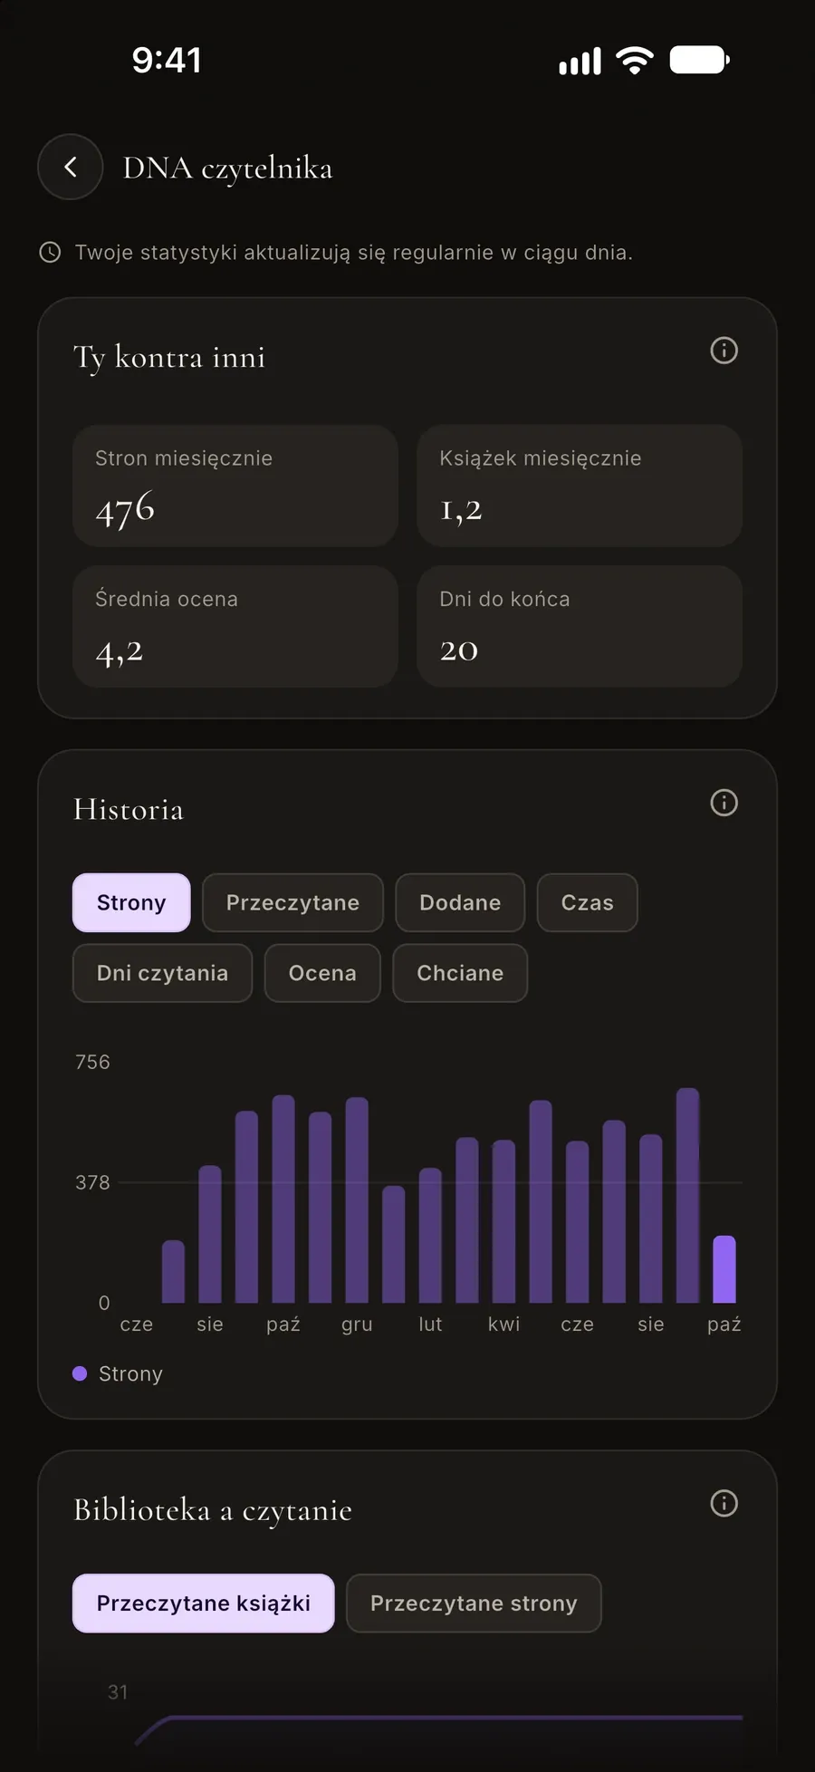Open info for Biblioteka a czytanie
The width and height of the screenshot is (815, 1772).
point(724,1504)
